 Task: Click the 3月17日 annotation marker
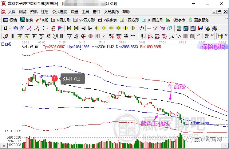[x=55, y=79]
